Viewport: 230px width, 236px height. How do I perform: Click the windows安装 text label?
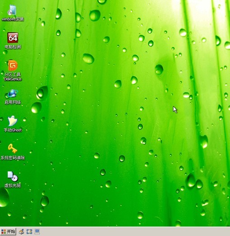(x=13, y=19)
